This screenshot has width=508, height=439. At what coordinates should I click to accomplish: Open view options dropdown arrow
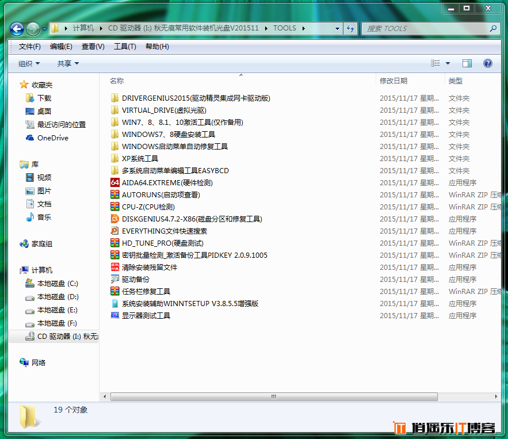[448, 63]
